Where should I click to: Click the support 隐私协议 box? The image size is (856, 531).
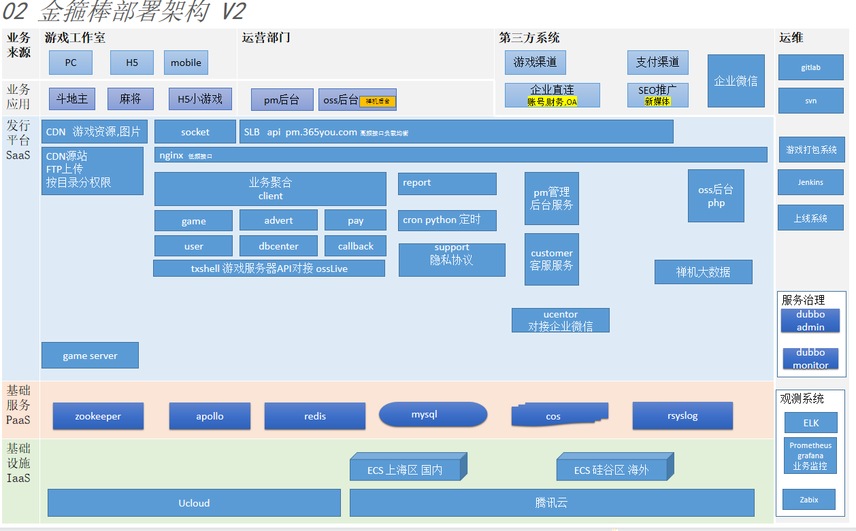tap(452, 260)
